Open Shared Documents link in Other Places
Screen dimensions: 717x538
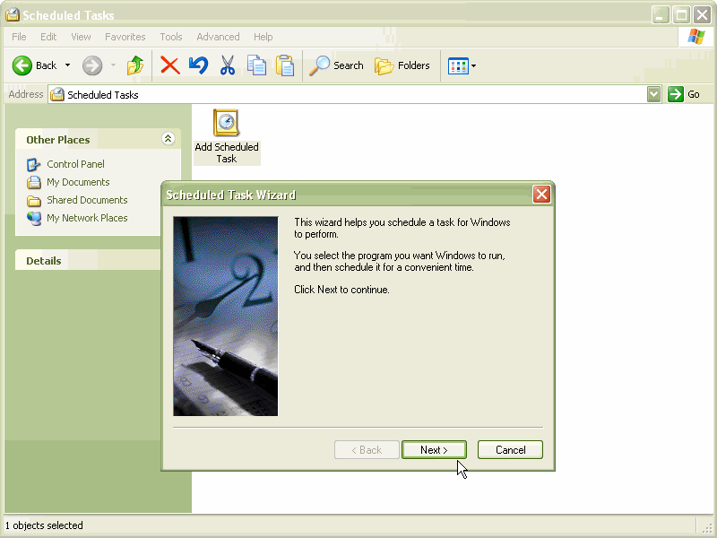87,200
